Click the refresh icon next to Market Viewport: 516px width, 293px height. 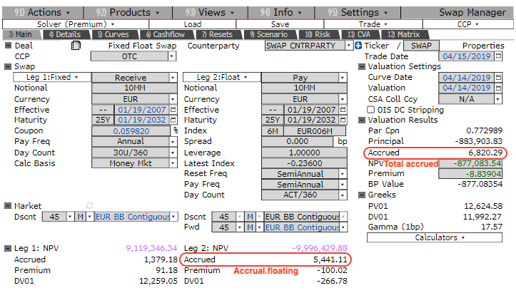tap(89, 206)
